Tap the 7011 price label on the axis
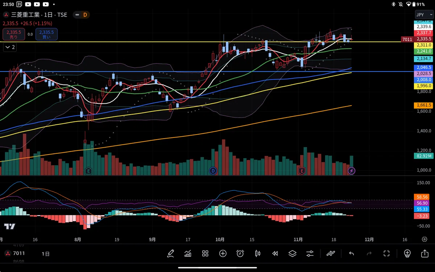 (407, 39)
